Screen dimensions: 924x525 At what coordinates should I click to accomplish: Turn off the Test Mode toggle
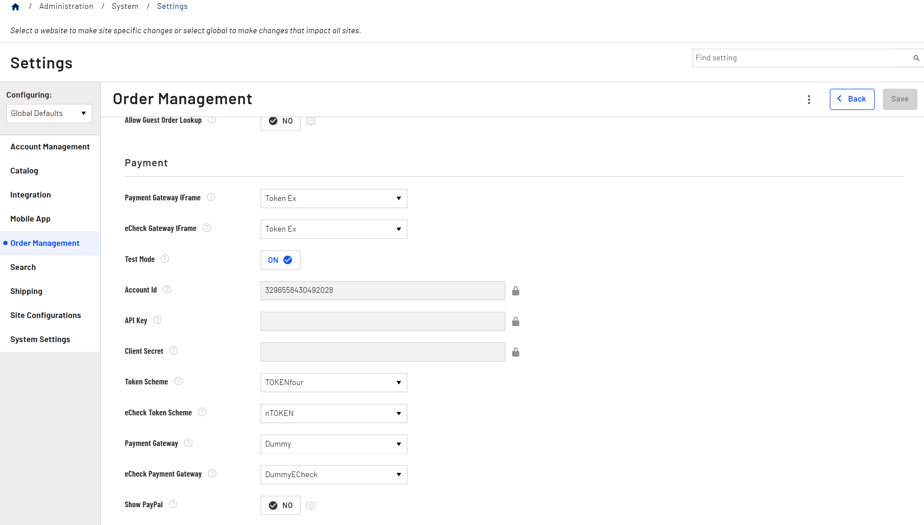(x=281, y=260)
